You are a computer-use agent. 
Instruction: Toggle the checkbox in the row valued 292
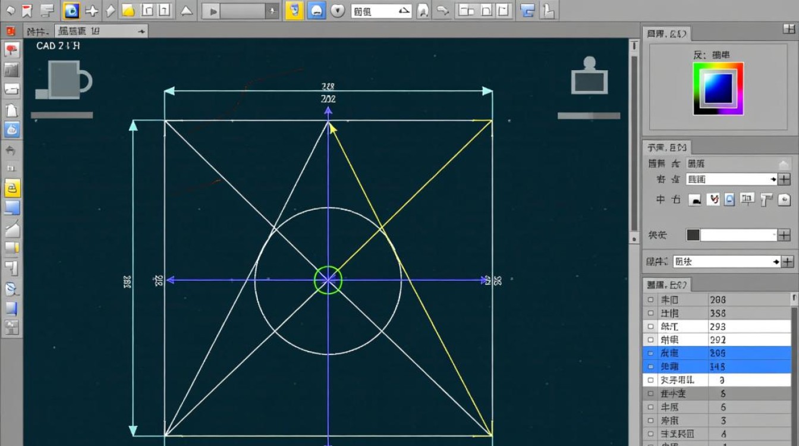point(650,340)
